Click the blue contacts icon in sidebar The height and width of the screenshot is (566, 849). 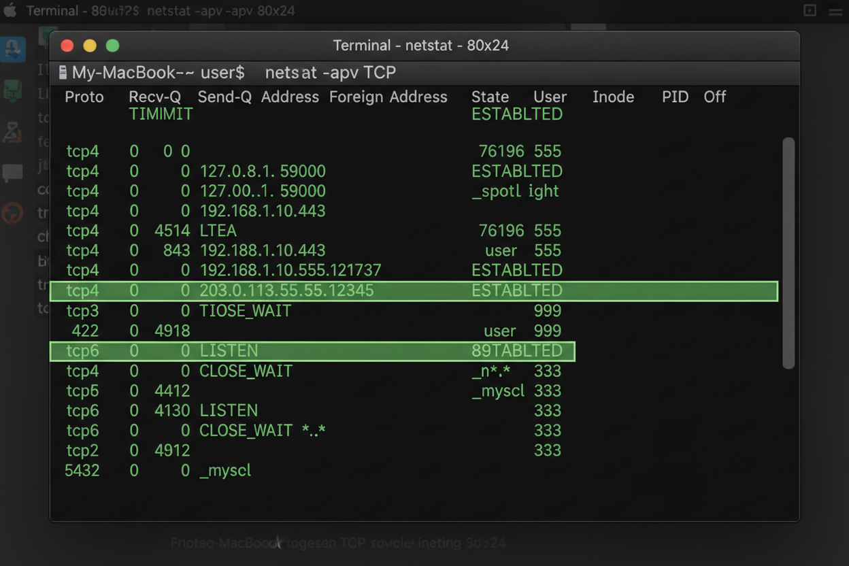pyautogui.click(x=13, y=49)
